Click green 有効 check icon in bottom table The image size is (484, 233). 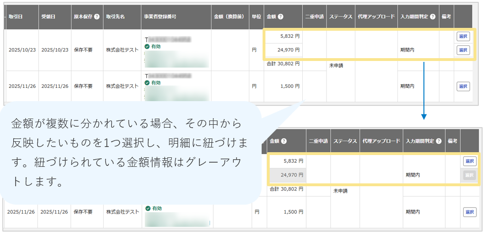click(x=147, y=208)
